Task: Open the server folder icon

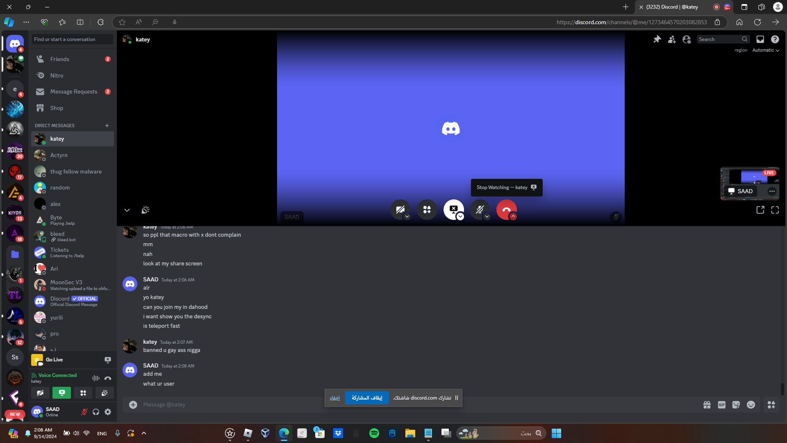Action: 15,254
